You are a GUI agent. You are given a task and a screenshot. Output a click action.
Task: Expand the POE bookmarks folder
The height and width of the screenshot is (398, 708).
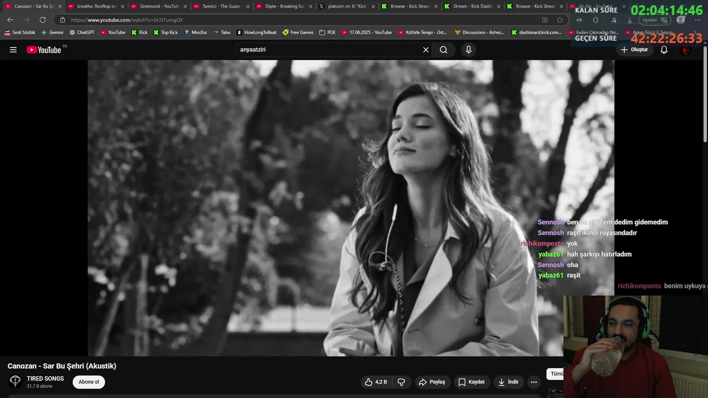[327, 32]
